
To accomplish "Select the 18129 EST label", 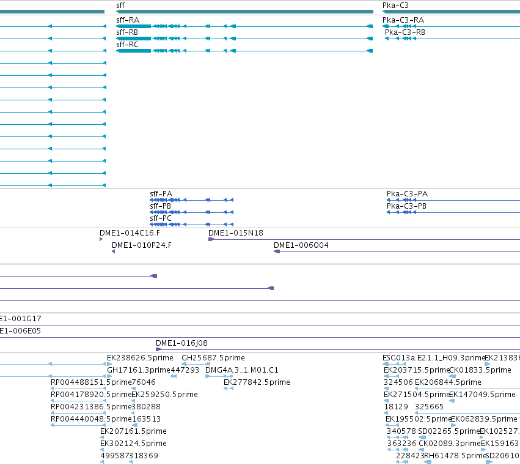I will tap(396, 407).
